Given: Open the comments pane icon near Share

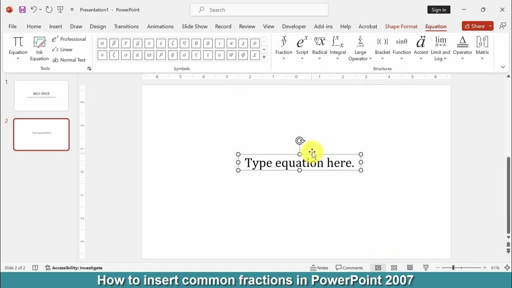Looking at the screenshot, I should pos(503,26).
